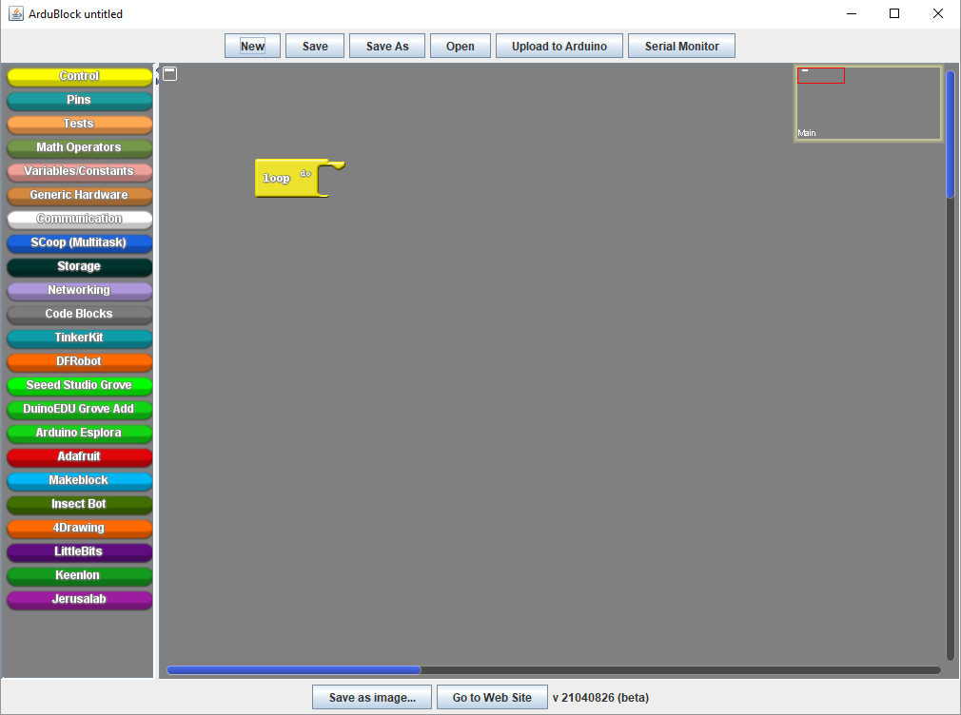Select Seeed Studio Grove category
The height and width of the screenshot is (715, 961).
[x=79, y=386]
